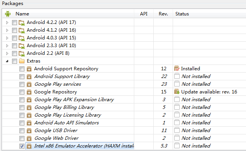The width and height of the screenshot is (246, 151).
Task: Check the Android 4.1.2 (API 16) checkbox
Action: click(14, 30)
